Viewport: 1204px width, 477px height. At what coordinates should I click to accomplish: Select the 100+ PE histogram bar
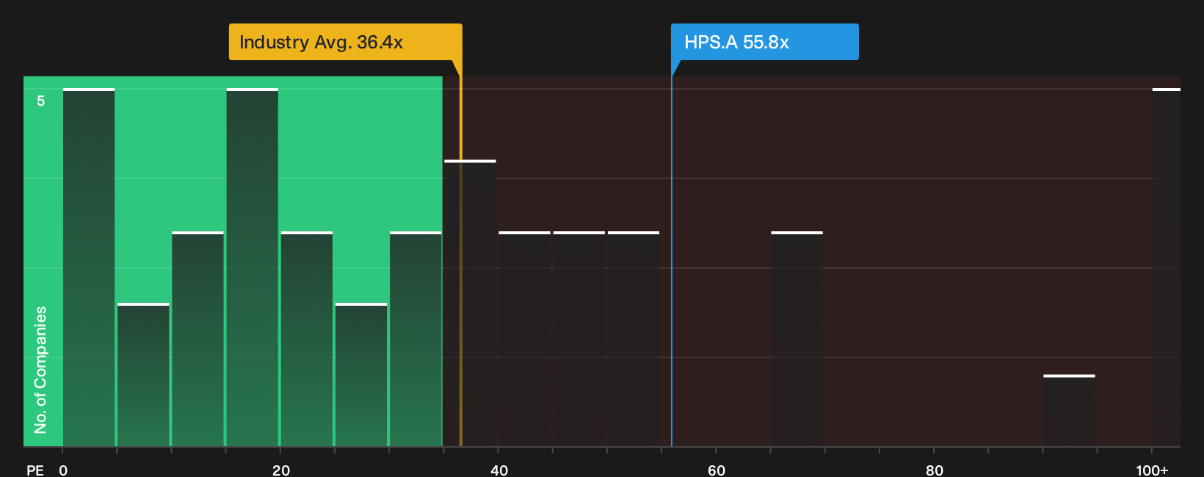(x=1167, y=267)
